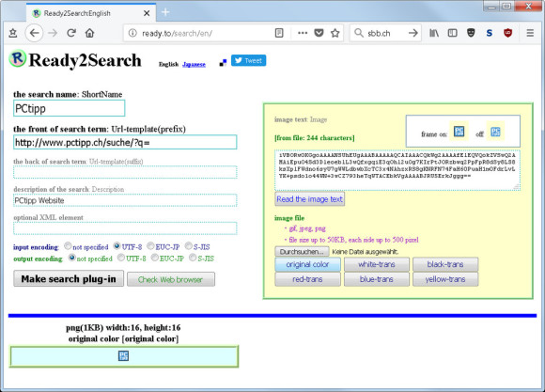Image resolution: width=545 pixels, height=392 pixels.
Task: Set output encoding to UTF-8
Action: [121, 258]
